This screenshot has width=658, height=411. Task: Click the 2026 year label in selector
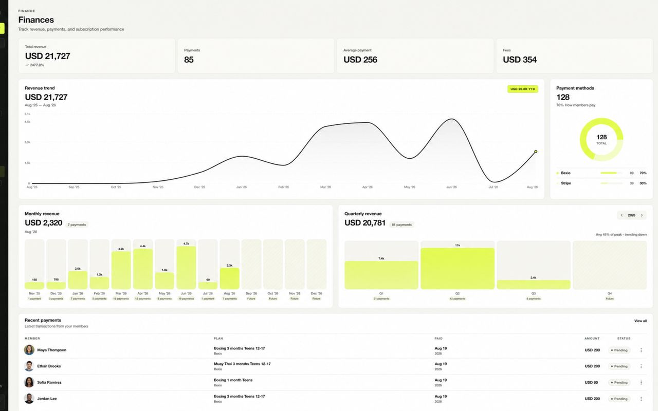point(631,215)
